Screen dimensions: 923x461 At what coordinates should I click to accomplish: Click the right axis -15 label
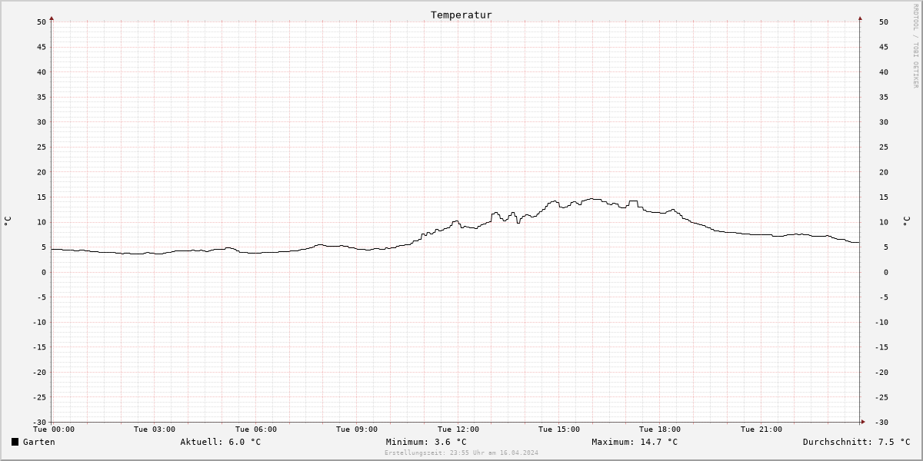tap(881, 347)
